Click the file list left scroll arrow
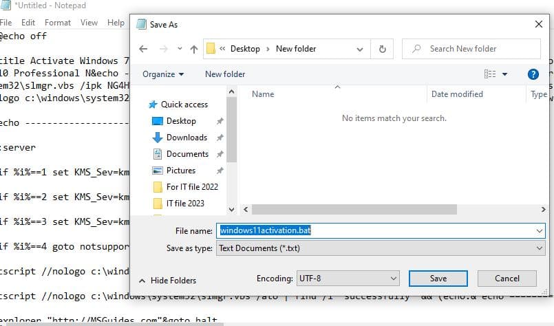Image resolution: width=554 pixels, height=326 pixels. click(246, 210)
